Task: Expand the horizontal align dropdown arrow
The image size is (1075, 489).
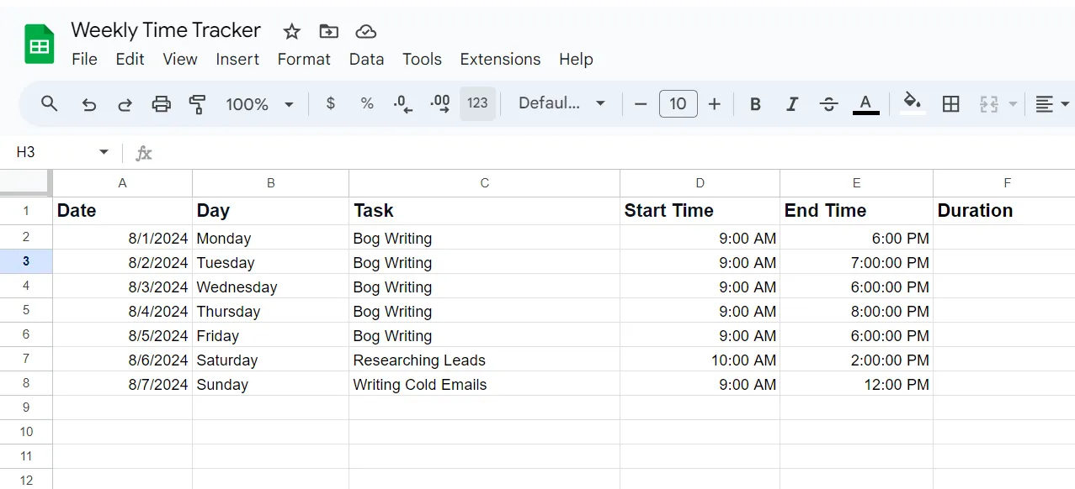Action: point(1065,104)
